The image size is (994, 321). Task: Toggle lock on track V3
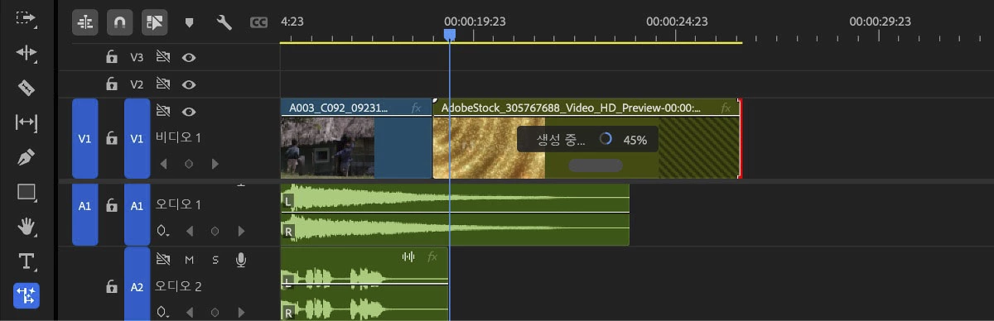111,58
